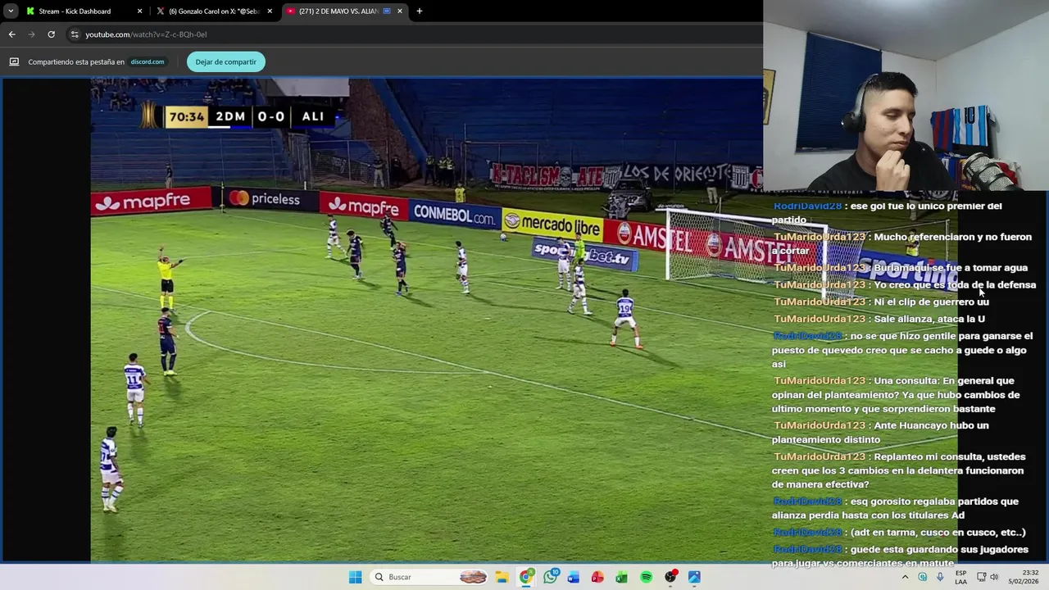Open WhatsApp from the taskbar

[550, 577]
